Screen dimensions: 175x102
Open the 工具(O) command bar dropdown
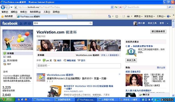coord(161,16)
